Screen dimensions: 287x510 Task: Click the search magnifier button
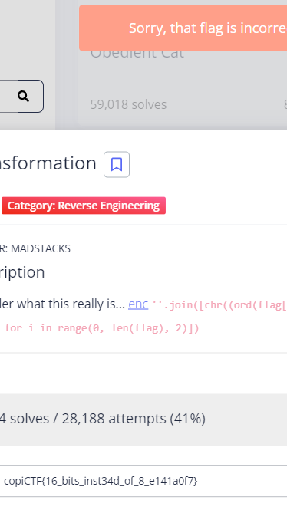click(24, 97)
